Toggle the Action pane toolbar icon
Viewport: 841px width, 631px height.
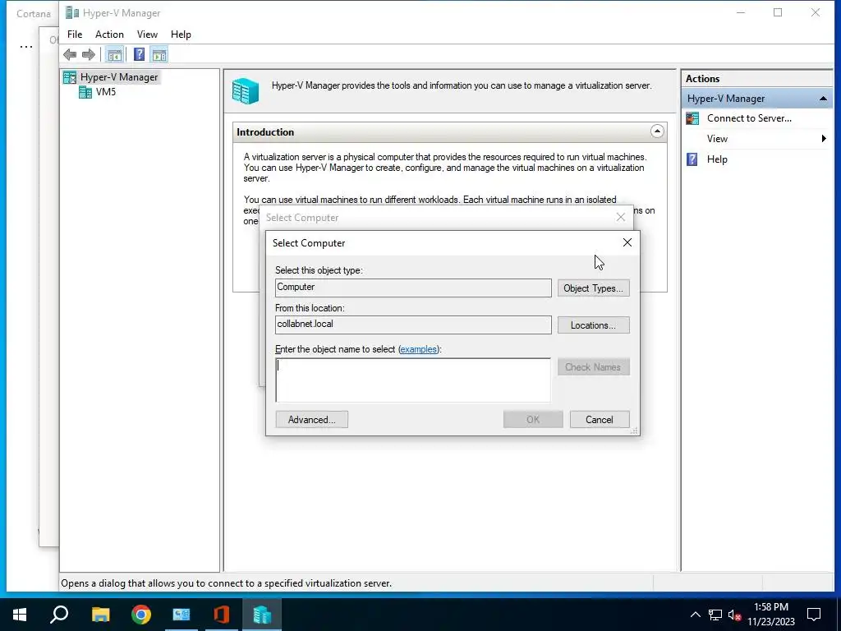(x=159, y=54)
